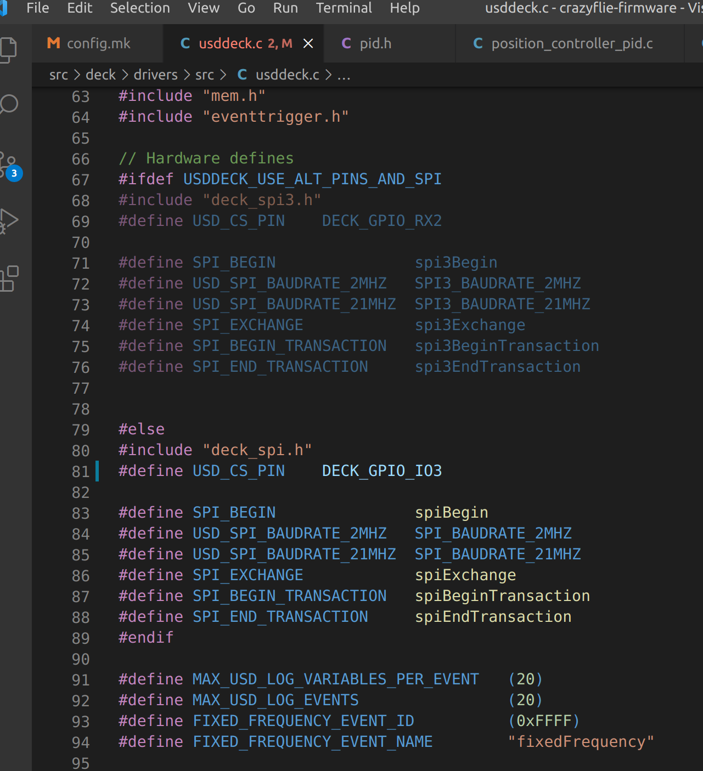Expand the 'deck' breadcrumb folder
Image resolution: width=703 pixels, height=771 pixels.
tap(101, 75)
